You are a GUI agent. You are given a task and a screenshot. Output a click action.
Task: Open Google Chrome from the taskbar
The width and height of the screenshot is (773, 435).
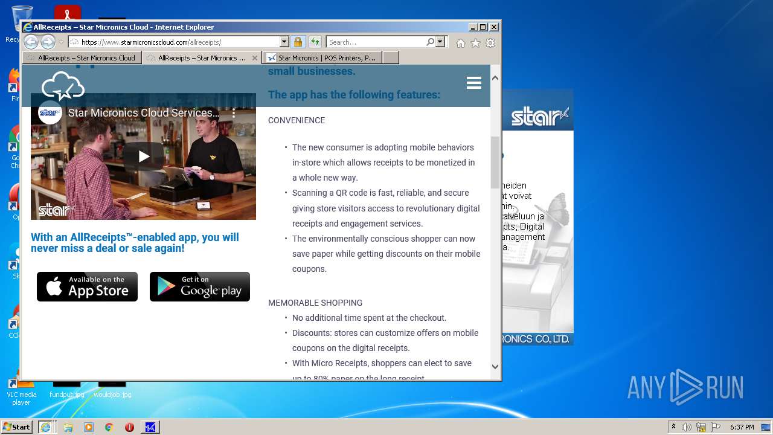click(109, 427)
